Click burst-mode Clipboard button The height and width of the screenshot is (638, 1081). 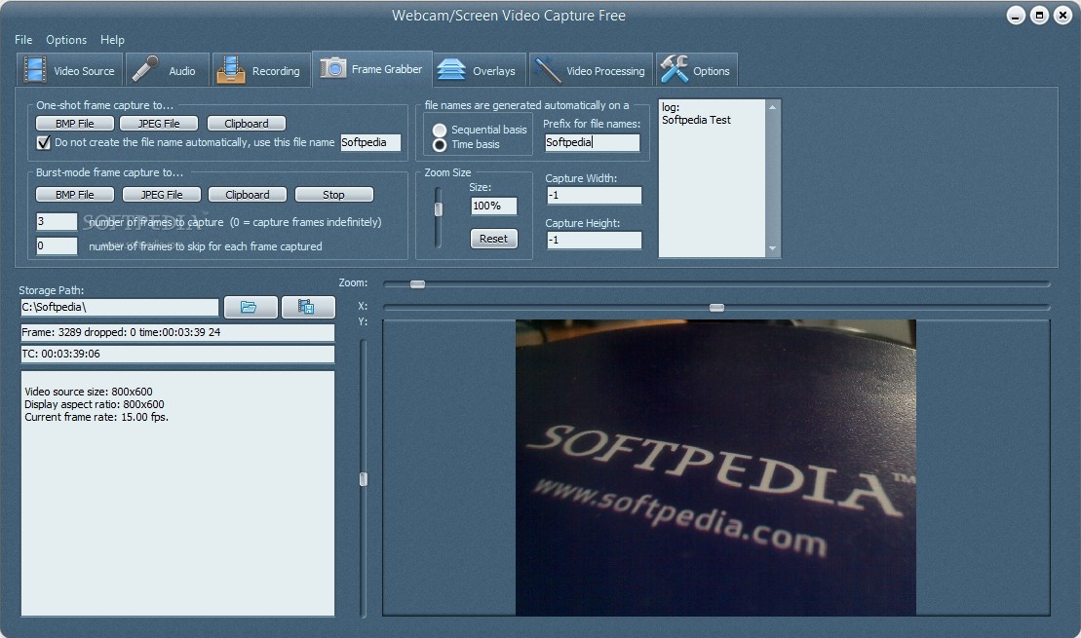pyautogui.click(x=248, y=194)
